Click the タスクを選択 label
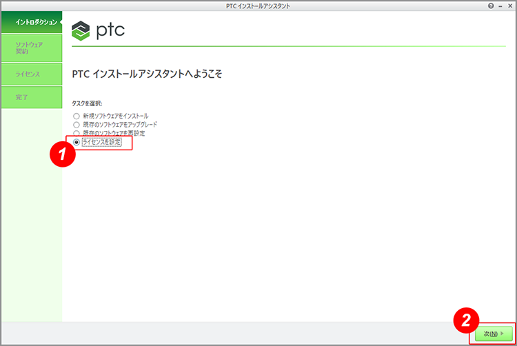Screen dimensions: 517x346 pos(87,103)
